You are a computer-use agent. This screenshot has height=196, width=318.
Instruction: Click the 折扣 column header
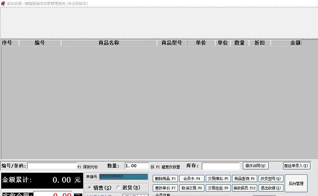pos(260,43)
